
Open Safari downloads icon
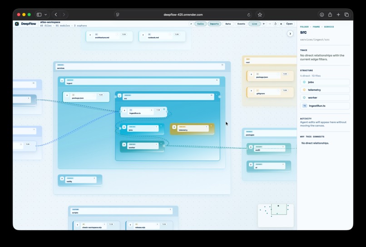(321, 15)
